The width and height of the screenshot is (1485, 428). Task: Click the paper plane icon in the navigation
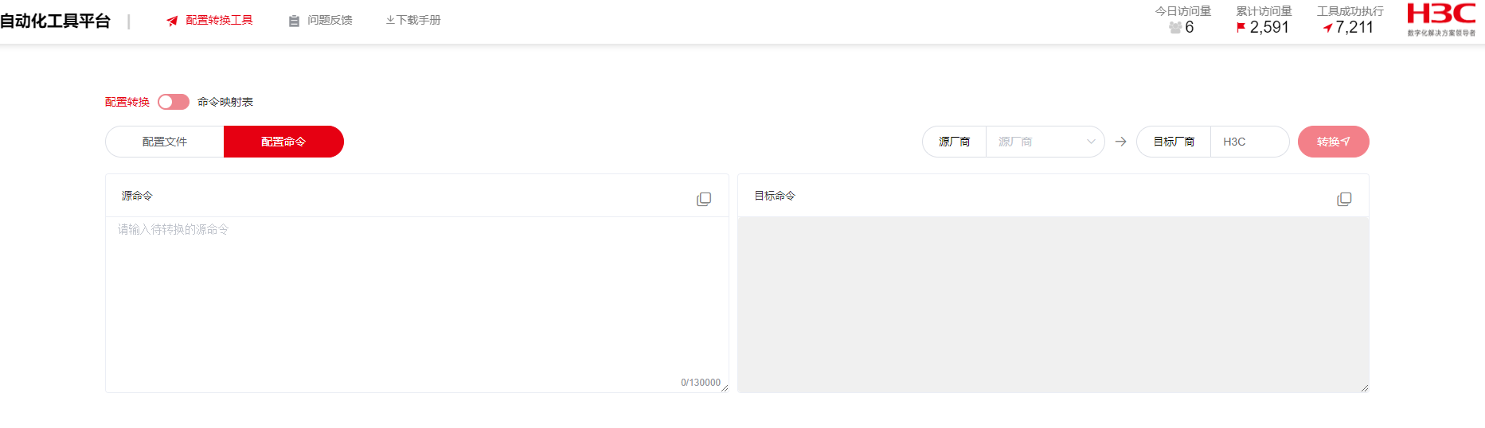coord(172,21)
